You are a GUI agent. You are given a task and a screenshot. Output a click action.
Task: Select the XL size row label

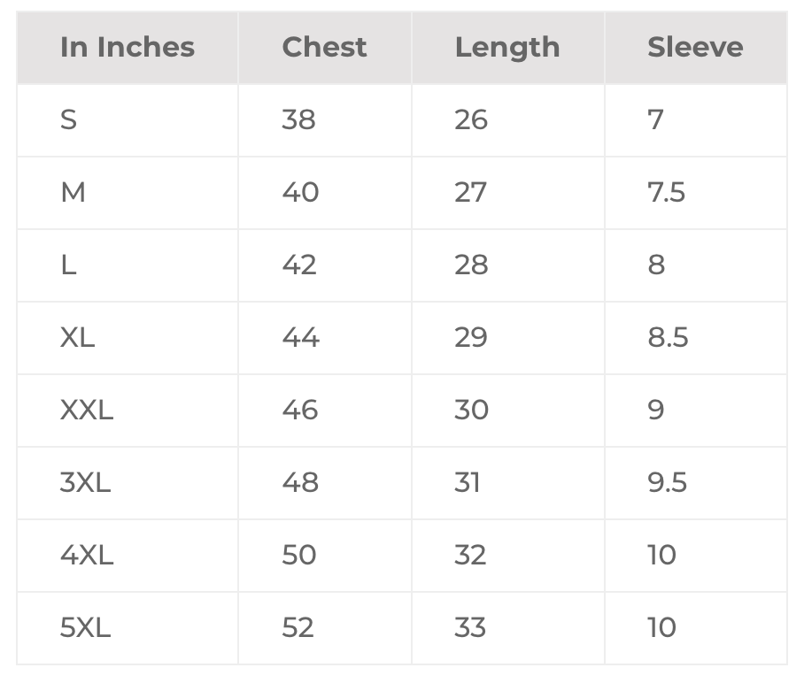point(77,337)
